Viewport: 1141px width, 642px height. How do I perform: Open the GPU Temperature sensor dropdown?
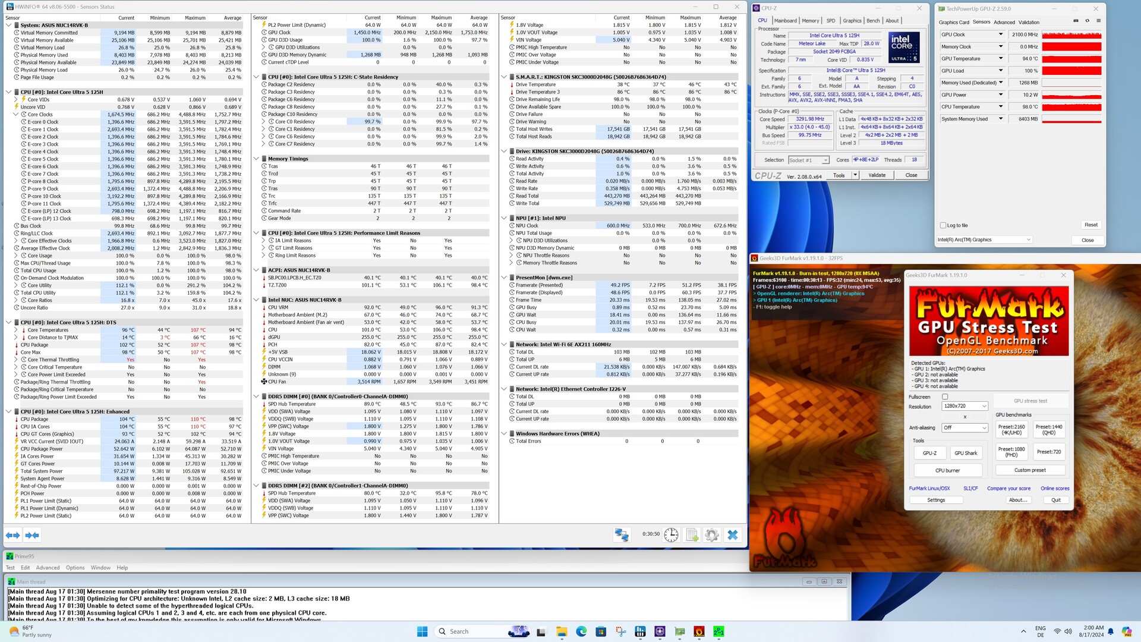[x=1000, y=58]
